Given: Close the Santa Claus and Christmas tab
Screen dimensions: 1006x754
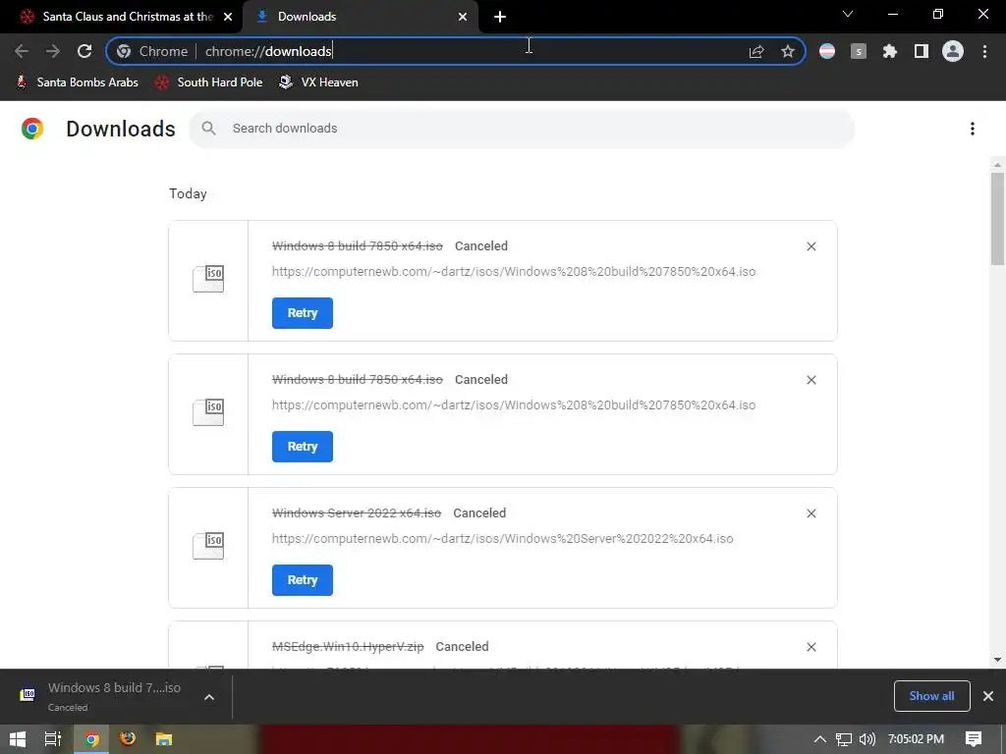Looking at the screenshot, I should click(x=228, y=17).
